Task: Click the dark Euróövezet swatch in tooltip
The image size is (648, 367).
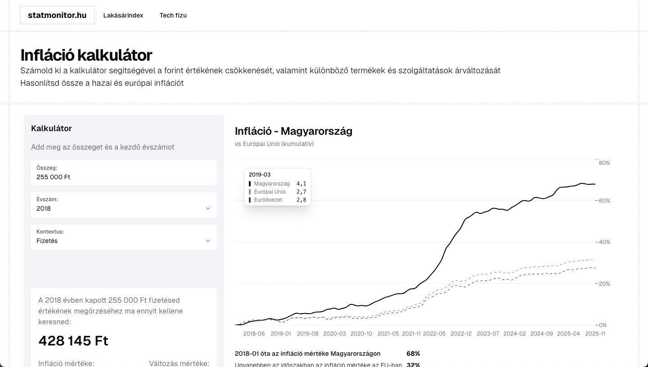Action: pyautogui.click(x=250, y=200)
